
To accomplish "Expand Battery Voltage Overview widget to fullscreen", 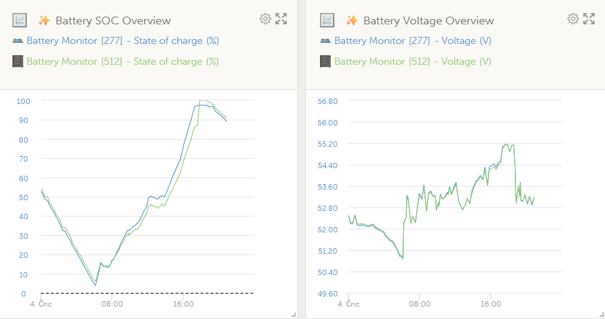I will point(589,19).
